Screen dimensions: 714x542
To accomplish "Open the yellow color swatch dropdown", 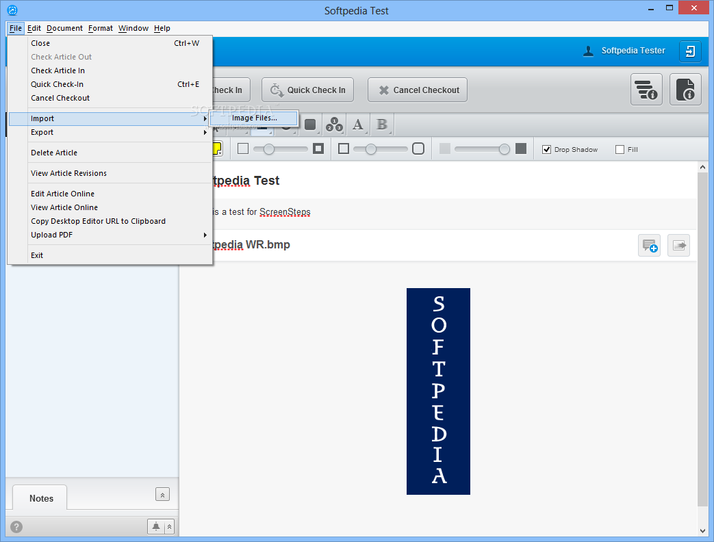I will coord(217,149).
